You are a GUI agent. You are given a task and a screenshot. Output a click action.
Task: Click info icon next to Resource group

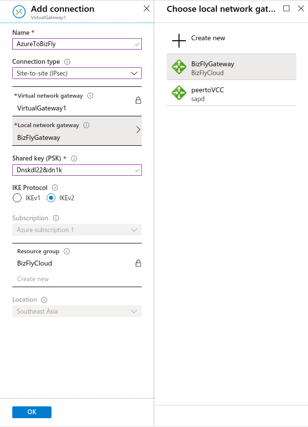(67, 251)
